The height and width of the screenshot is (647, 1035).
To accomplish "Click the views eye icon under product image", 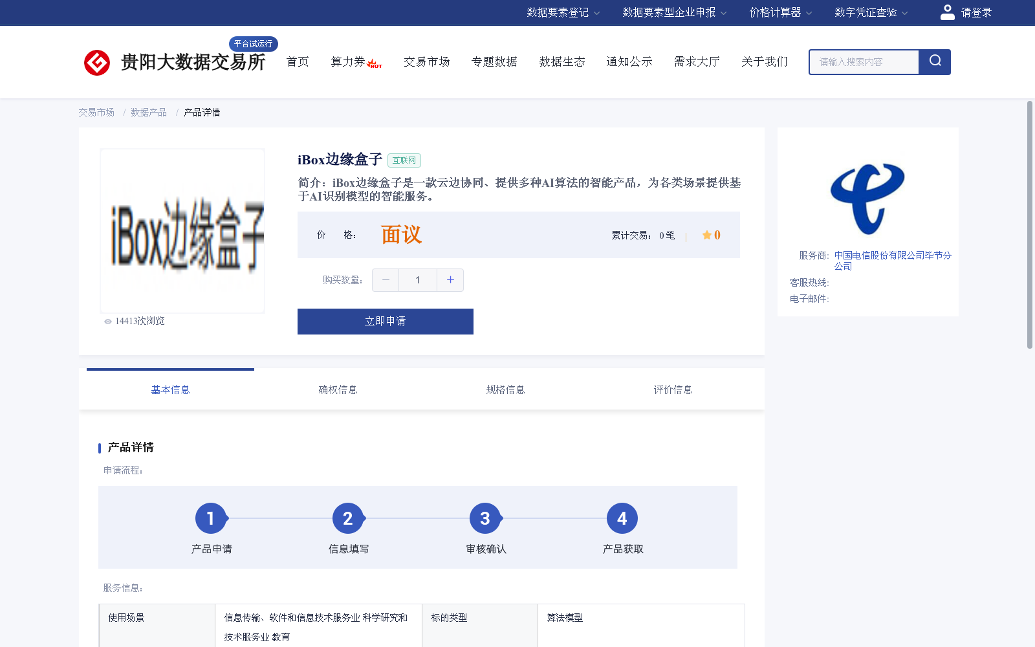I will [x=107, y=321].
